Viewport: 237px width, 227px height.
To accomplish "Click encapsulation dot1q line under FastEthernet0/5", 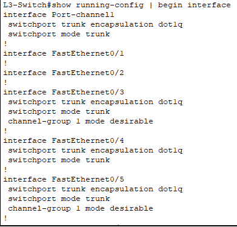I will (x=95, y=189).
